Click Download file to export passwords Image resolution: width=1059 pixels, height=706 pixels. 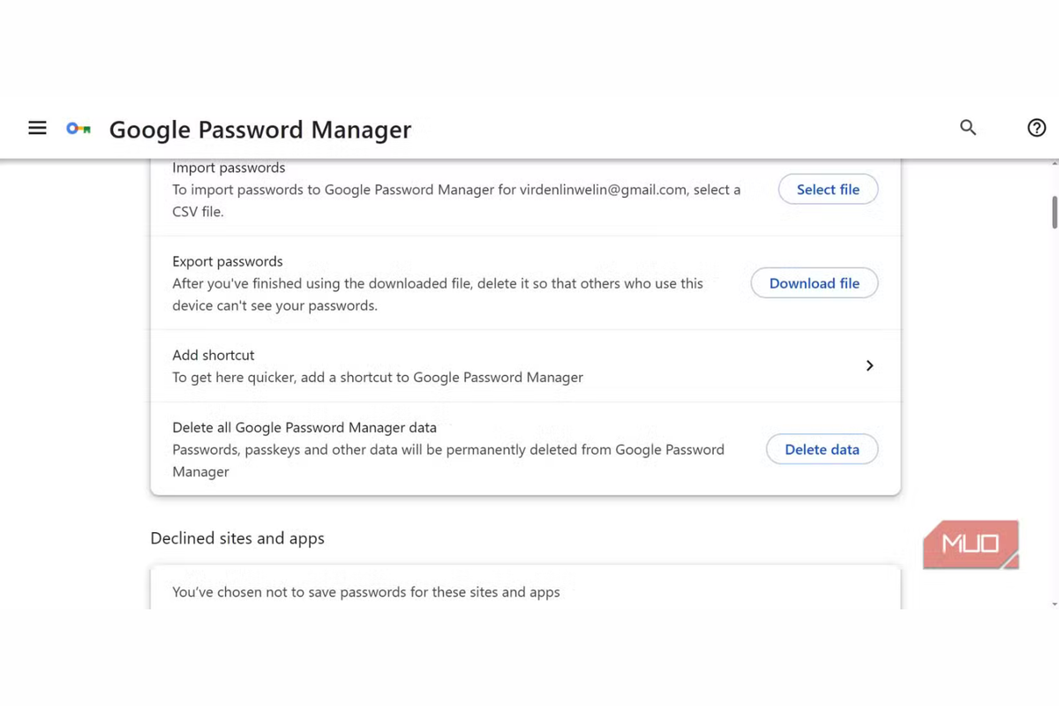pyautogui.click(x=814, y=283)
